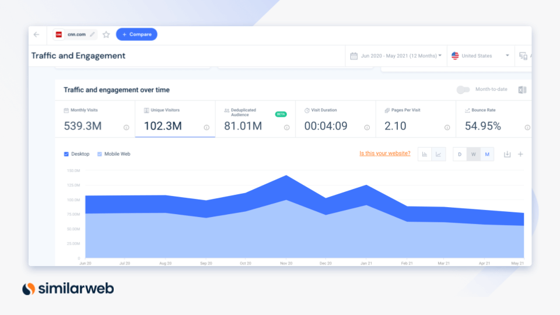Screen dimensions: 560x315
Task: Click the blue Compare button
Action: pos(136,34)
